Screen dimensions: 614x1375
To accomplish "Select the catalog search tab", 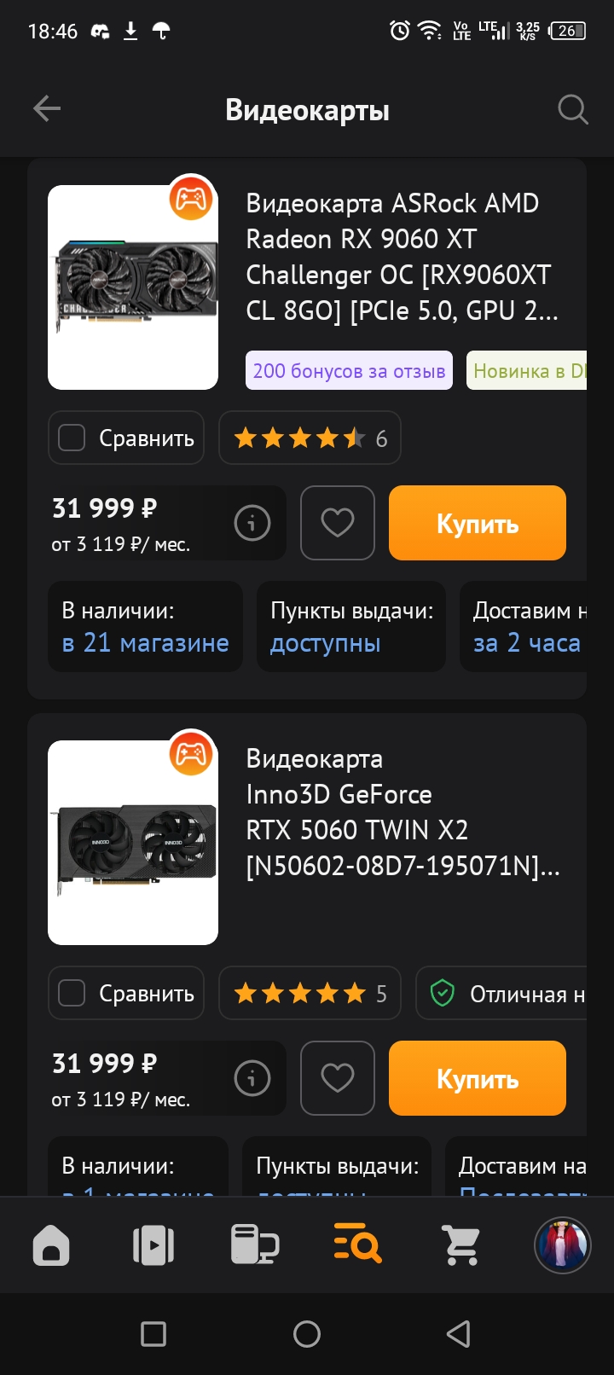I will (357, 1245).
